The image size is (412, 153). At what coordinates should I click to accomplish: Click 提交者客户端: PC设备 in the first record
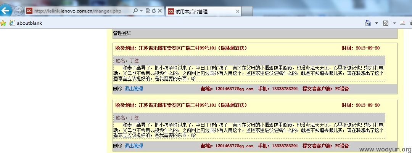point(326,89)
